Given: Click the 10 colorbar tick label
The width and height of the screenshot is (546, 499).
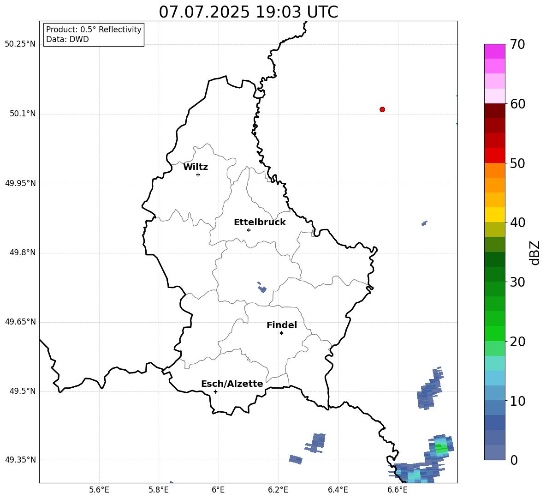Looking at the screenshot, I should click(x=517, y=401).
